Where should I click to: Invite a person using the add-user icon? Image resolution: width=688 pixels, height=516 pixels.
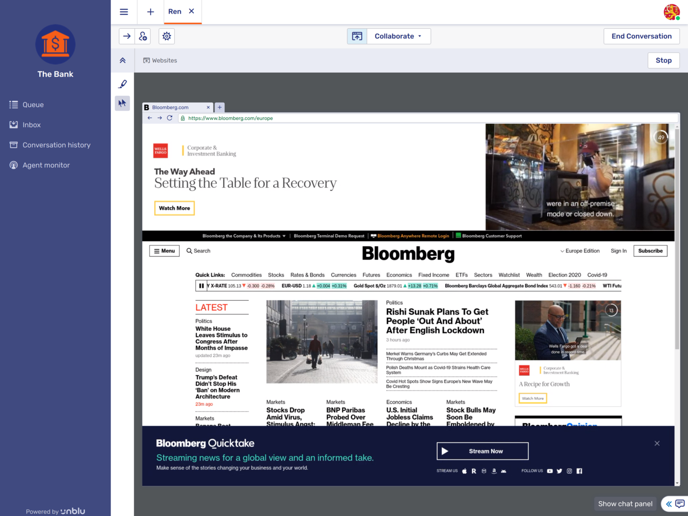(x=143, y=36)
